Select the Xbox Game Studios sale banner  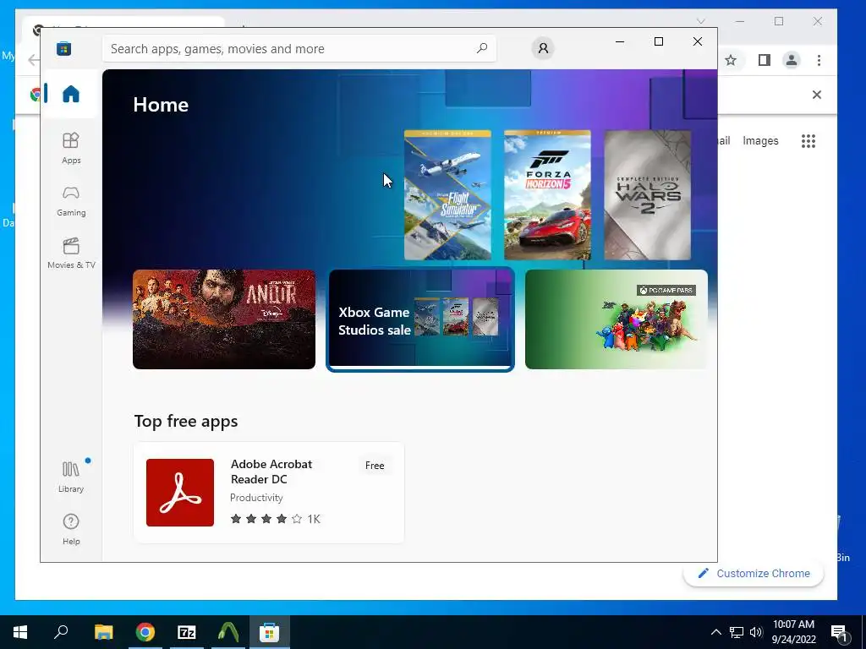coord(420,319)
